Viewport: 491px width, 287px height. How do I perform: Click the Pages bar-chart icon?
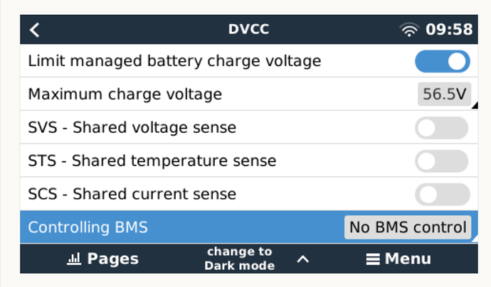[74, 259]
